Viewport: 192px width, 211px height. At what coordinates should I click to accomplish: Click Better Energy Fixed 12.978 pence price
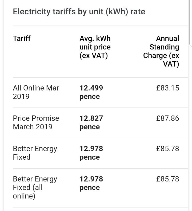91,153
